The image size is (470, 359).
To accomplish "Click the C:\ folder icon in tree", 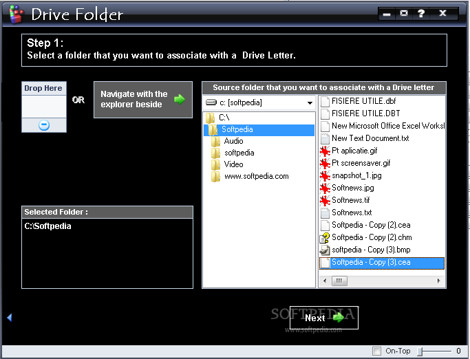I will tap(210, 118).
